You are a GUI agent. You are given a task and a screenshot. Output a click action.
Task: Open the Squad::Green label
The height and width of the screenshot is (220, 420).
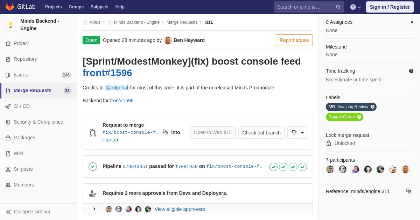(x=342, y=117)
